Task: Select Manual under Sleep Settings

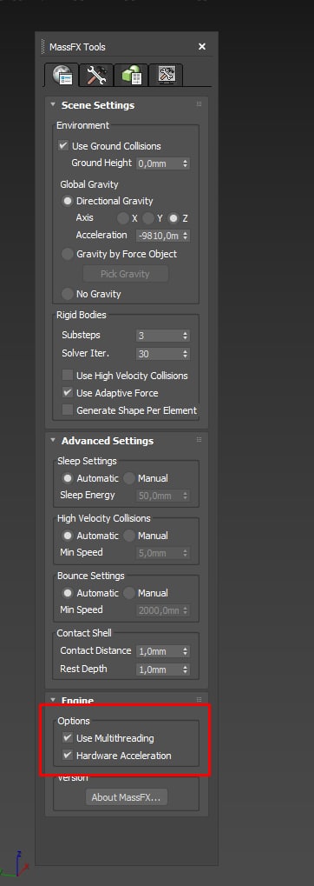Action: (x=129, y=478)
